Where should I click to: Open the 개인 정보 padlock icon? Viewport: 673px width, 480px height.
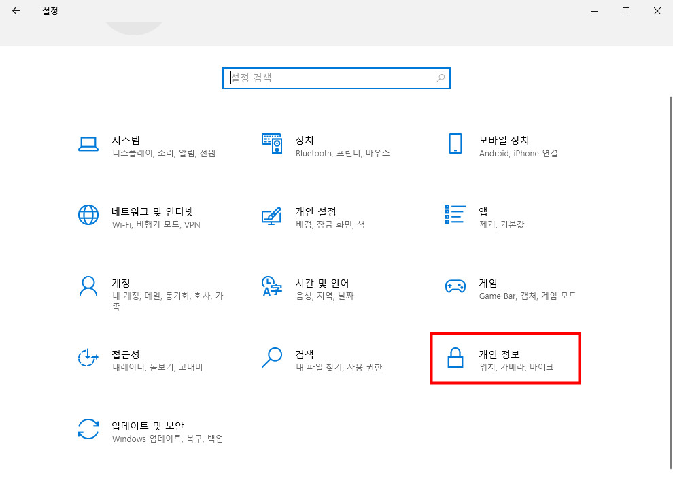point(455,358)
